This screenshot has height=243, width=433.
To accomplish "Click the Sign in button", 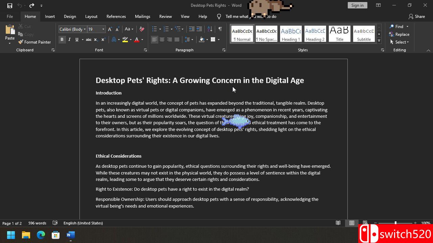I will tap(357, 5).
